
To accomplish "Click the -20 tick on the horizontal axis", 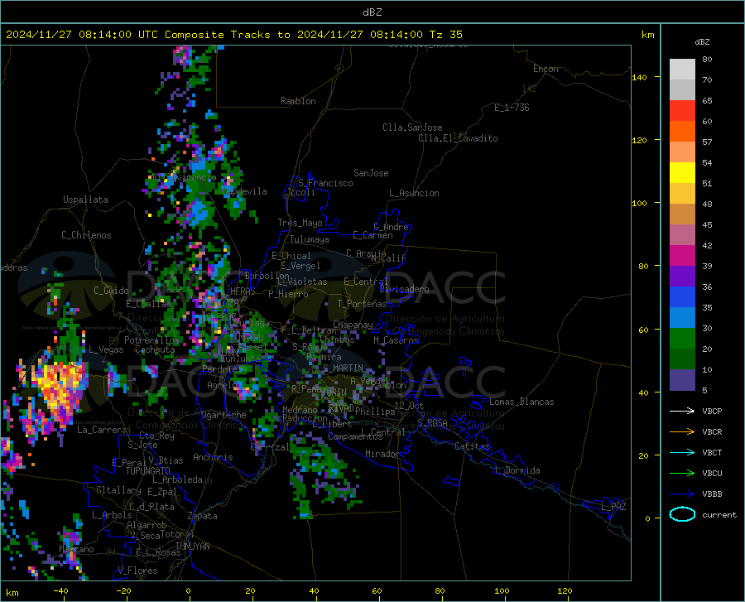I will [x=123, y=590].
